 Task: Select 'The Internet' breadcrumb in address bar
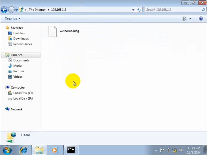pos(37,10)
